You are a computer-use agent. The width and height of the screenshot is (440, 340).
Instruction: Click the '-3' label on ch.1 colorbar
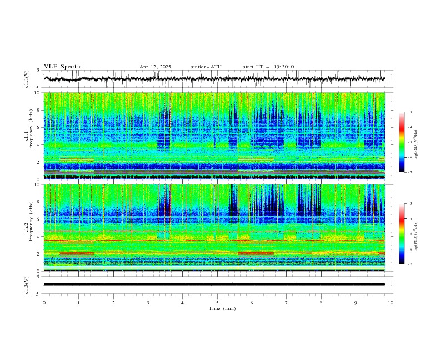(409, 112)
